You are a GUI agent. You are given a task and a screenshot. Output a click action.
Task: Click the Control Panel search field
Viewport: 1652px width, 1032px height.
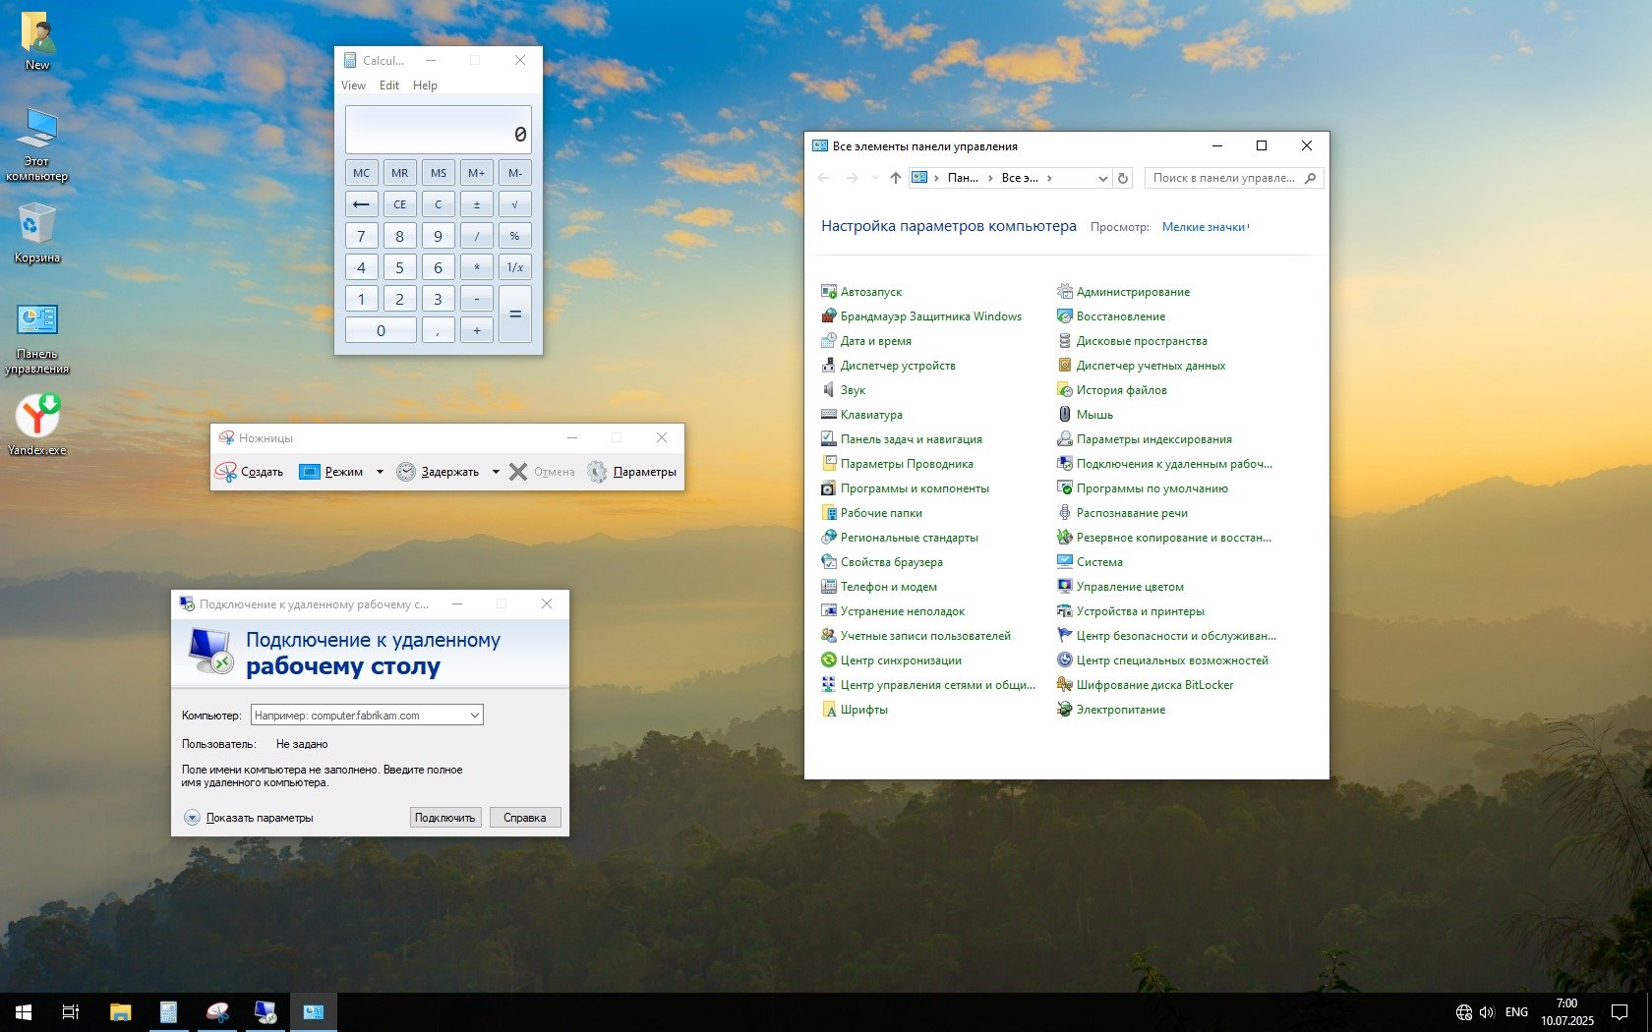point(1224,178)
